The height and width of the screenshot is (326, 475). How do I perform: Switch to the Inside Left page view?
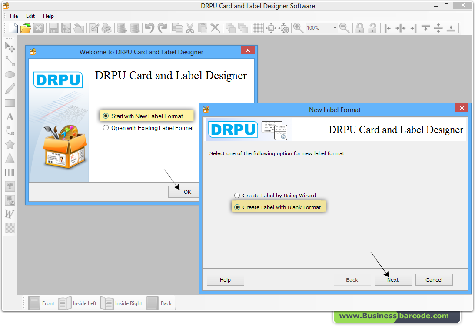[78, 303]
